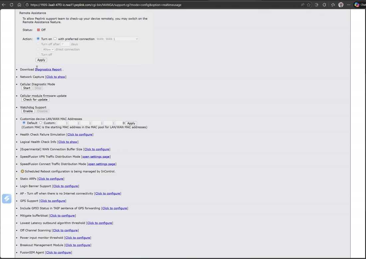366x259 pixels.
Task: Configure GPS Support
Action: coord(53,201)
